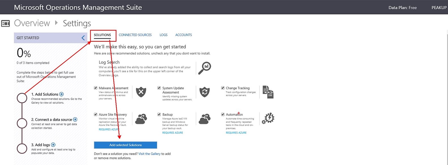Click the Overview dashboard icon
This screenshot has width=448, height=165.
[5, 23]
